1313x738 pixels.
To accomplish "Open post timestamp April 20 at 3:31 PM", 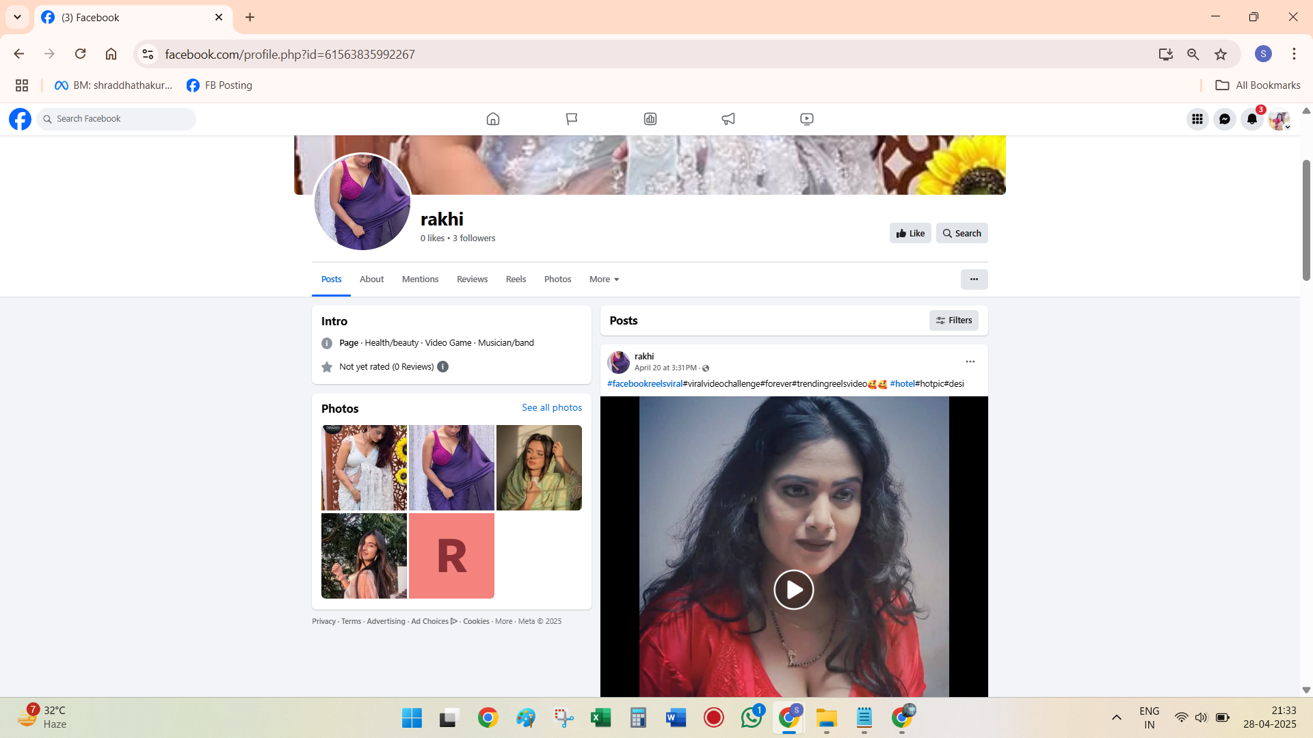I will click(665, 368).
